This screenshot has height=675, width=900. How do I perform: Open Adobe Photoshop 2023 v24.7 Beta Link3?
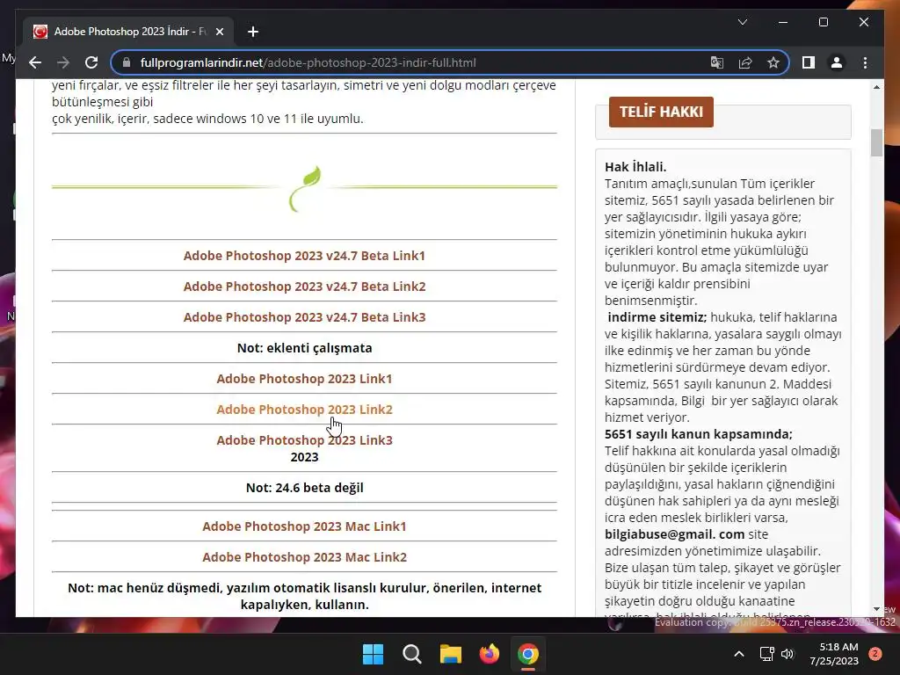[x=304, y=316]
